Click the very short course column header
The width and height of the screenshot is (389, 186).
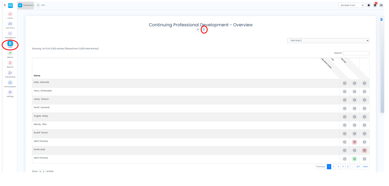click(x=326, y=63)
